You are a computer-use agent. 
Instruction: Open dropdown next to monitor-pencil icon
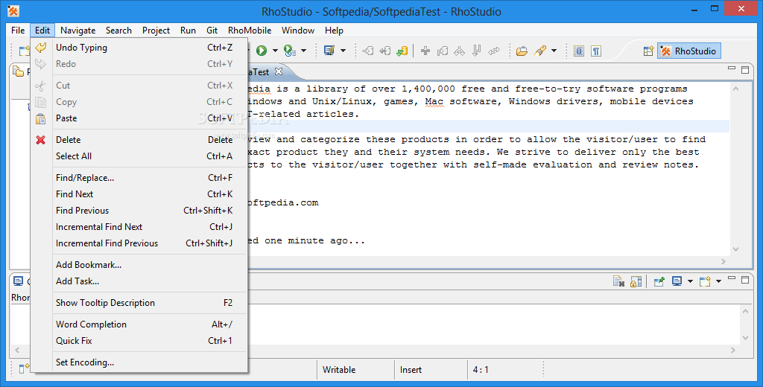(343, 51)
